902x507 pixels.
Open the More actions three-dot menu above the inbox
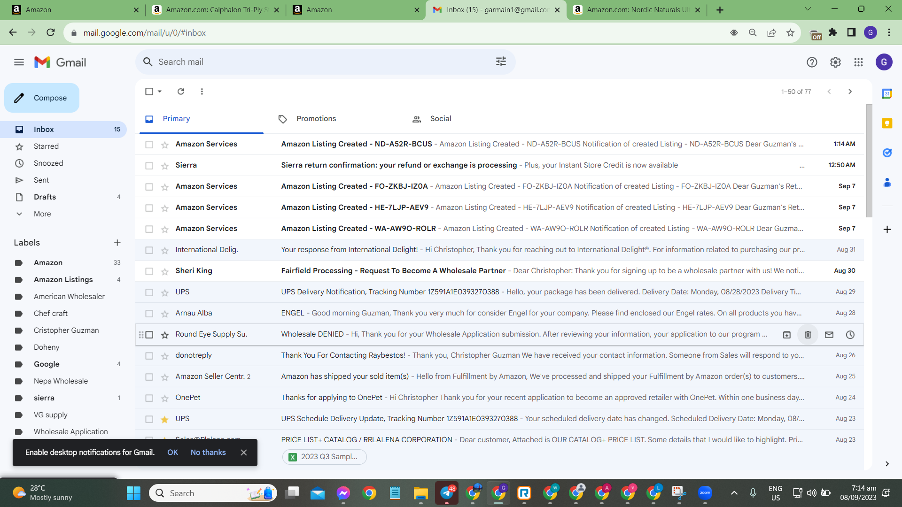click(202, 92)
